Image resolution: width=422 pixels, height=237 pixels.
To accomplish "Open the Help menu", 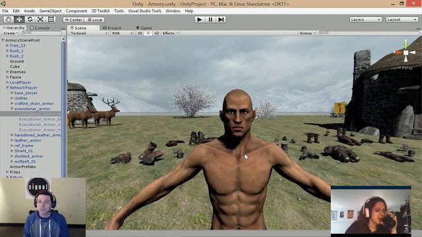I will (189, 11).
